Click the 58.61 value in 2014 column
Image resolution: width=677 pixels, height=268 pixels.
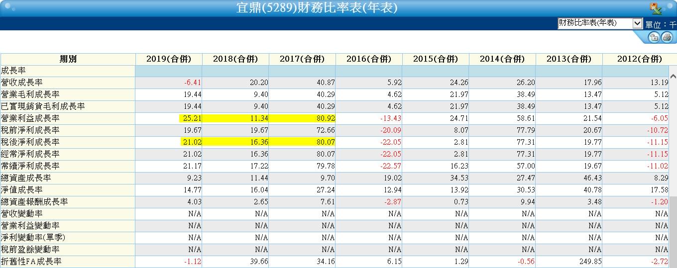pos(525,119)
